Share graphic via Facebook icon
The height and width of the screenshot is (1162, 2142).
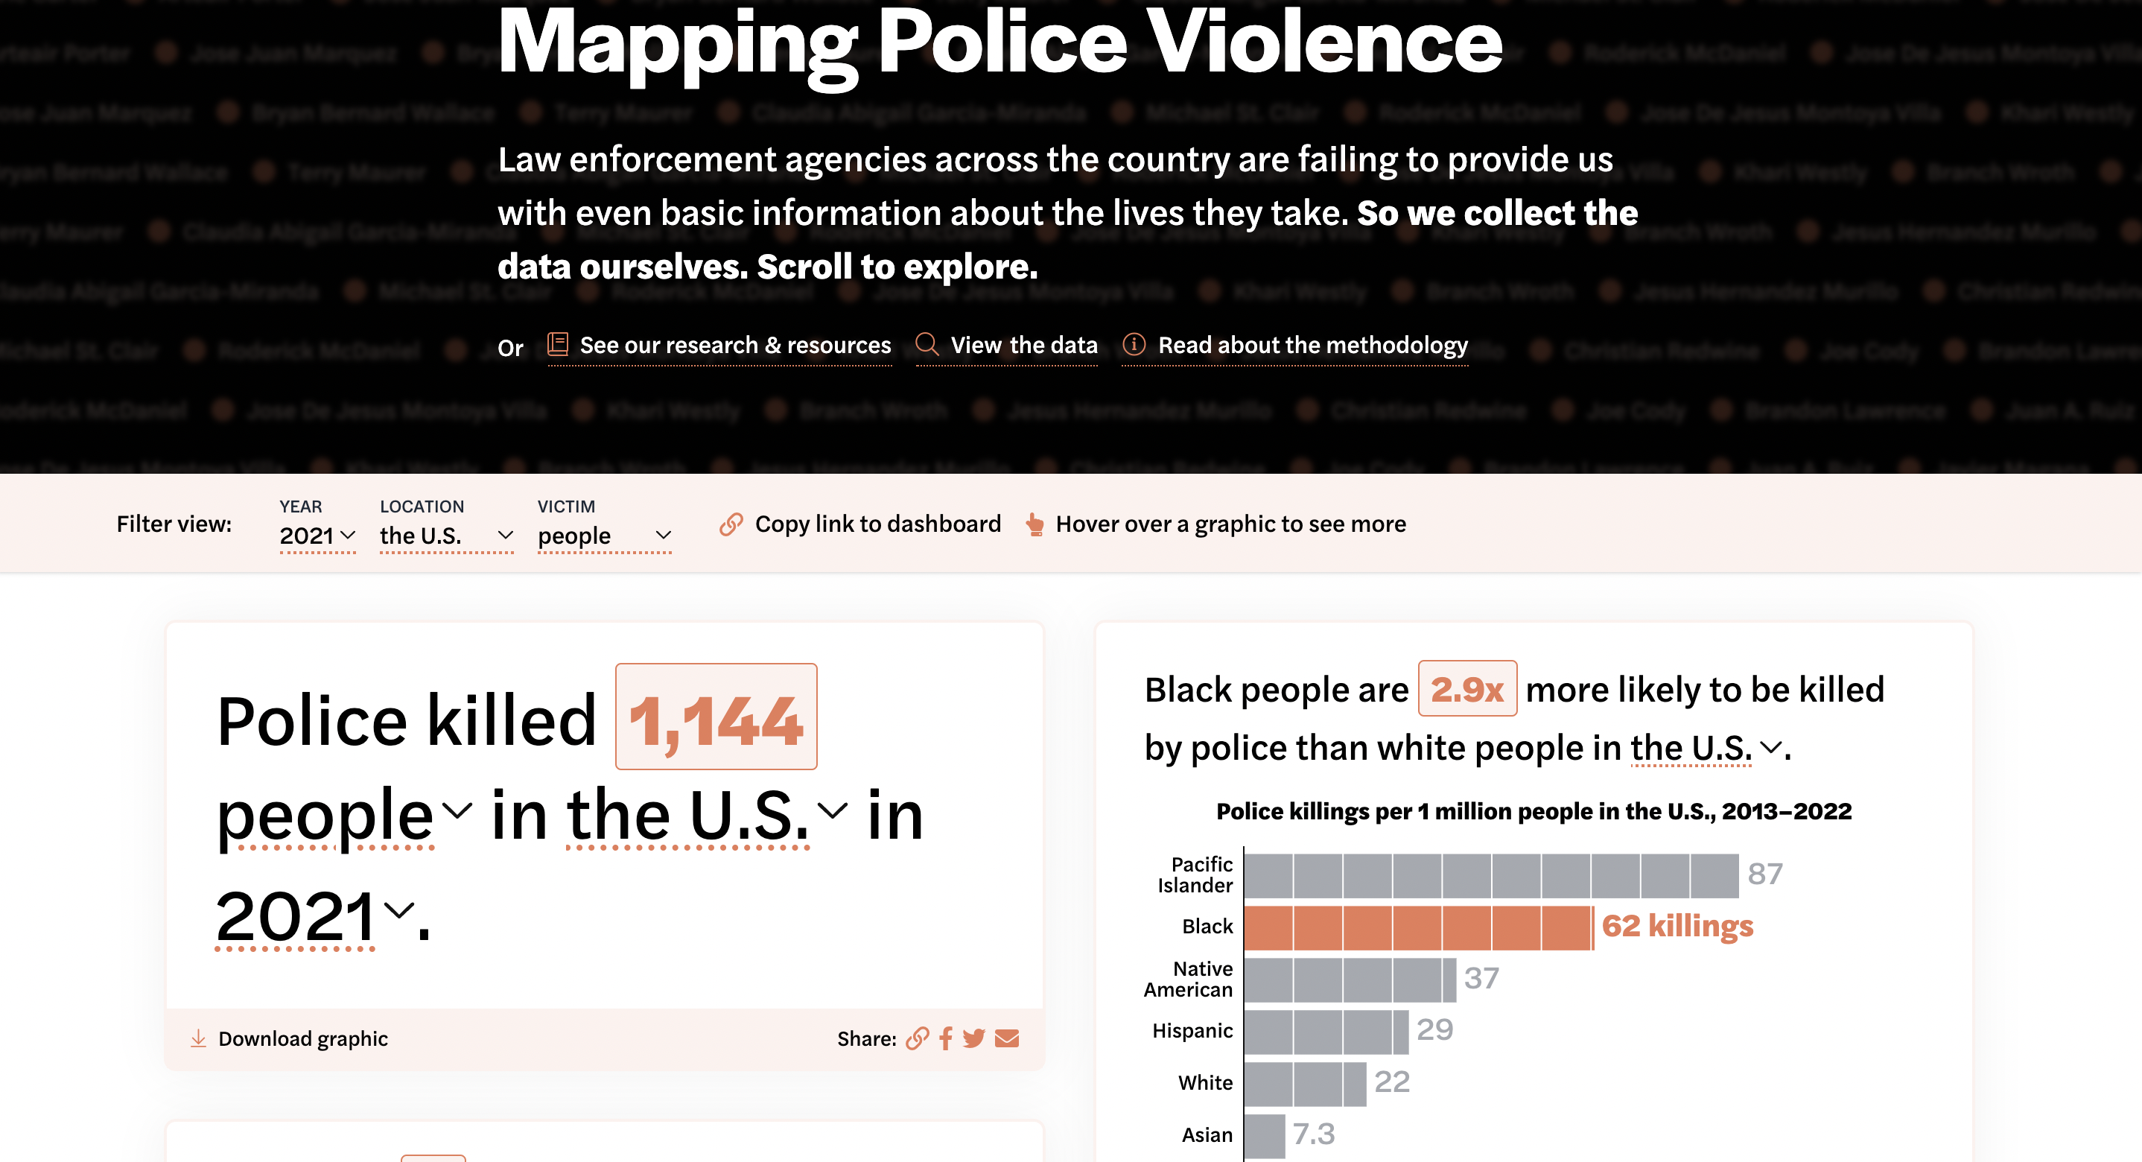(945, 1038)
